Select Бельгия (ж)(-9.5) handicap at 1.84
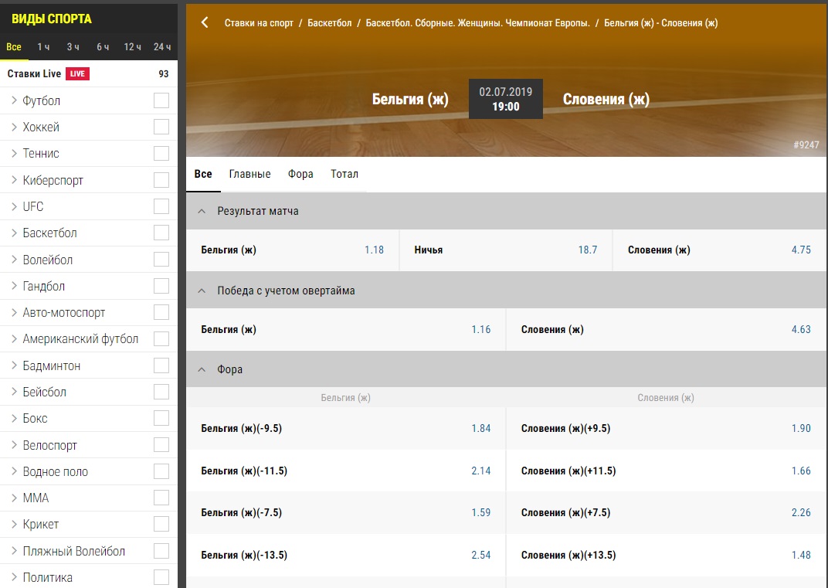Image resolution: width=828 pixels, height=588 pixels. click(346, 428)
